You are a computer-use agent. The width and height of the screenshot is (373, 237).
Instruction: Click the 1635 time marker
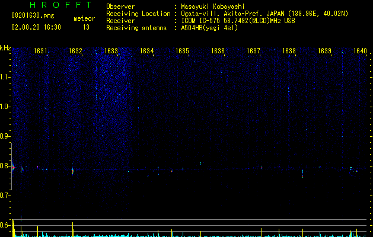click(x=182, y=51)
